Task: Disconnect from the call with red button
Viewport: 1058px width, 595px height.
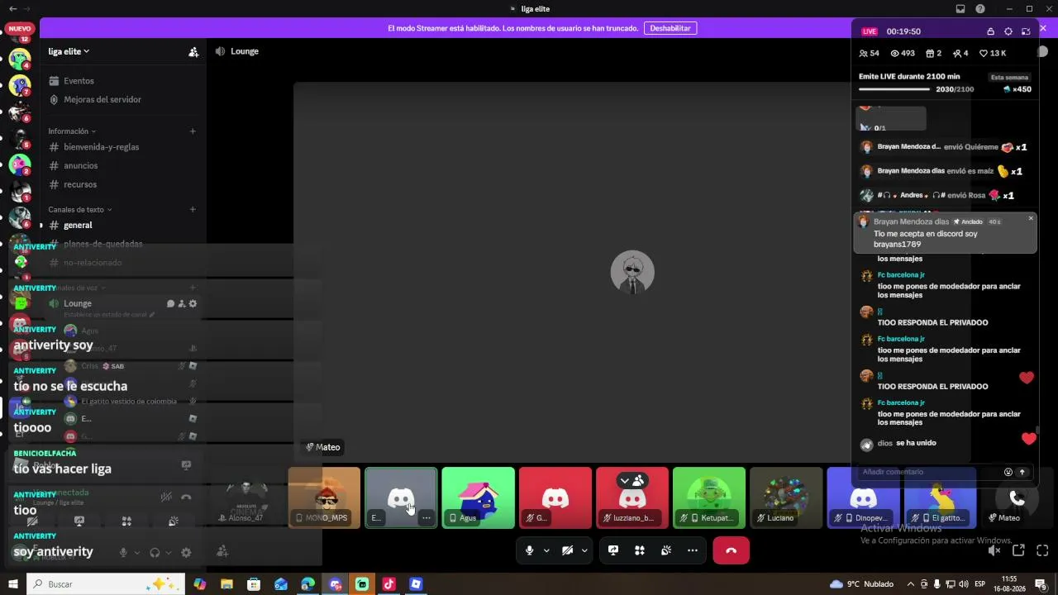Action: pos(731,550)
